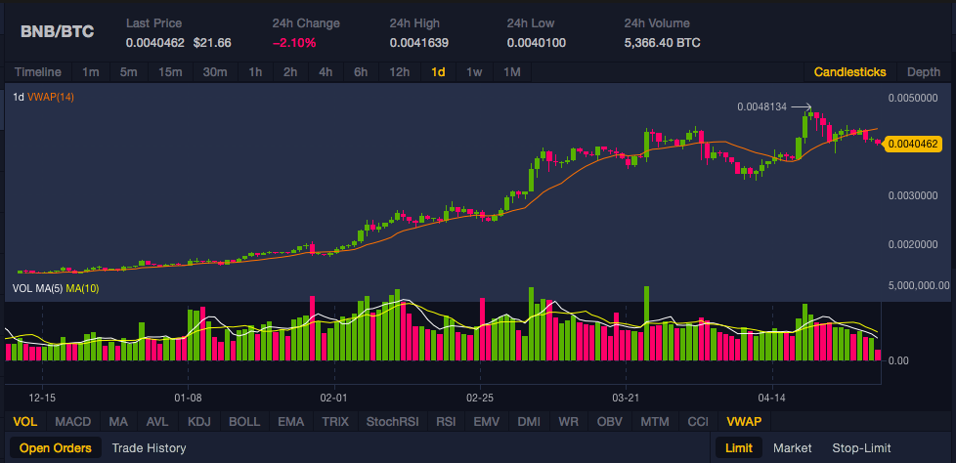Switch chart interval to 2h
956x463 pixels.
290,72
